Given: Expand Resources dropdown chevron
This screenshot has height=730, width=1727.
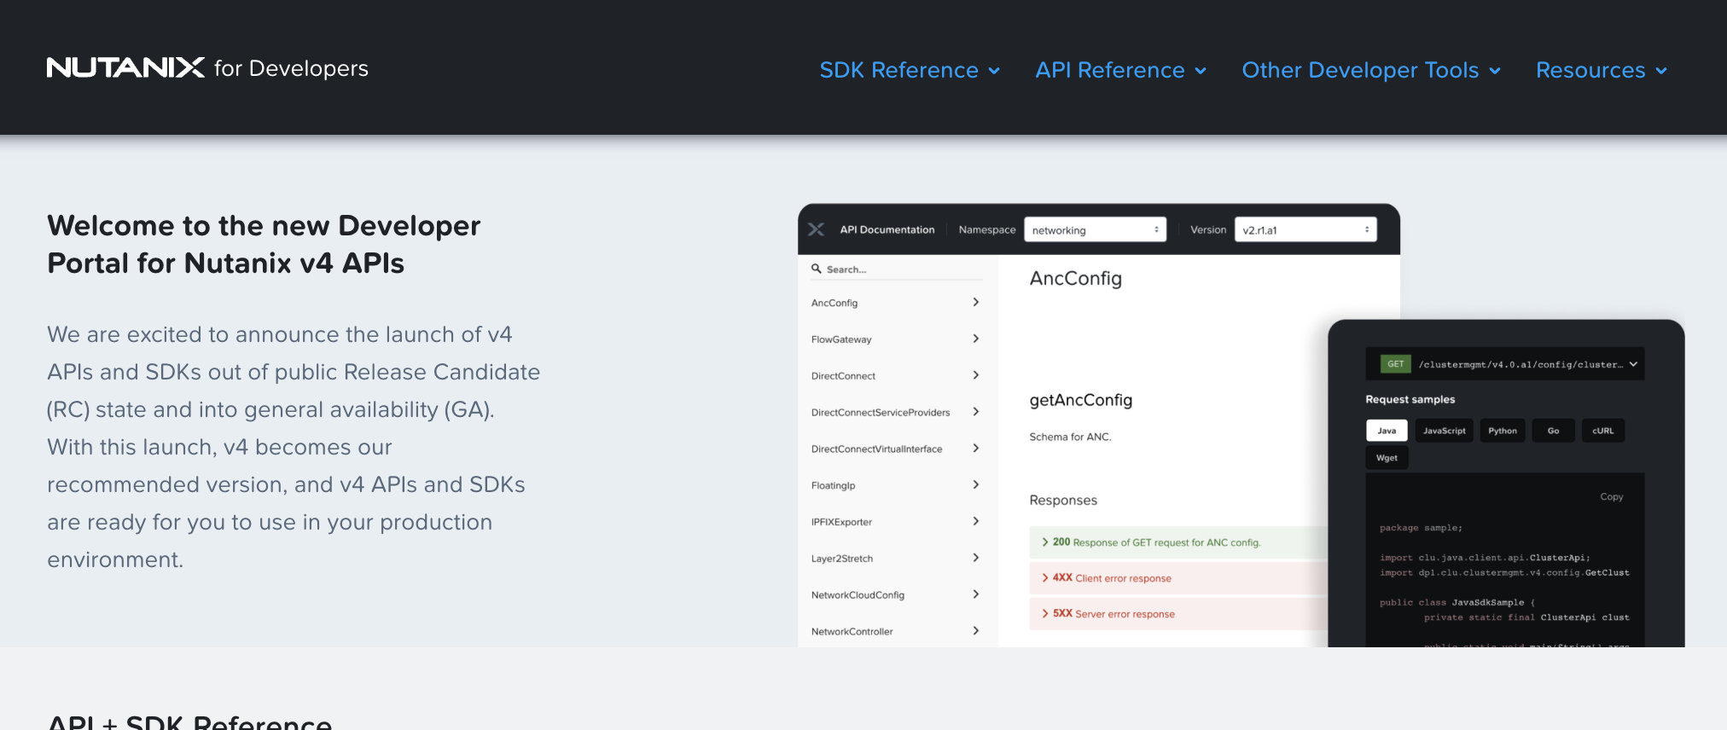Looking at the screenshot, I should [1661, 71].
